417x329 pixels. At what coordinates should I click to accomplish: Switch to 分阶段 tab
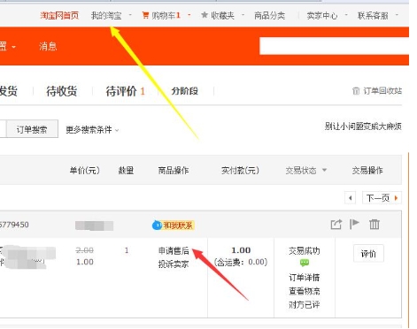(185, 91)
